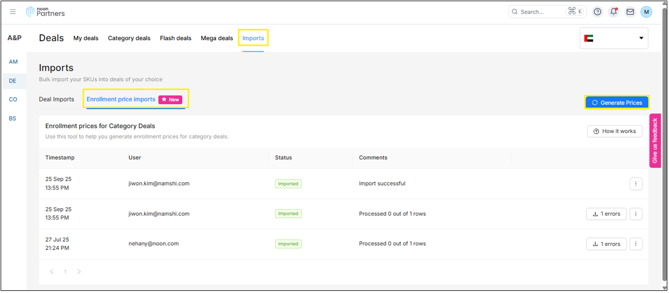Switch to the Category deals tab
Viewport: 669px width, 293px height.
tap(129, 39)
